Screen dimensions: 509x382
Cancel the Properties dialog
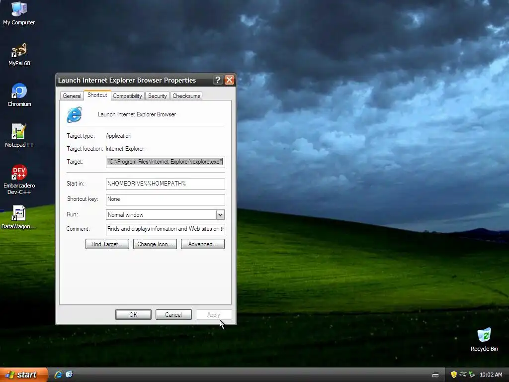[x=173, y=315]
